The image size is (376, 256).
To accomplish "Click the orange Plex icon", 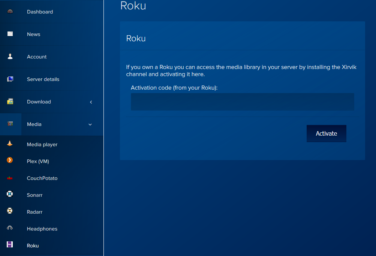I will (x=10, y=160).
